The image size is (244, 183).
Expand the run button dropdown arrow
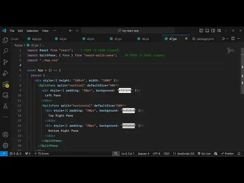click(228, 39)
